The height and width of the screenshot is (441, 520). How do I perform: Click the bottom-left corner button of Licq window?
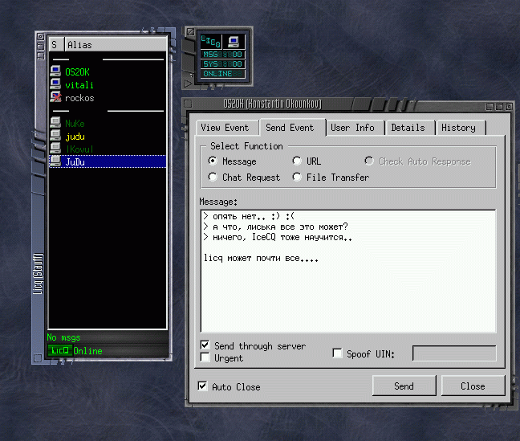[38, 358]
